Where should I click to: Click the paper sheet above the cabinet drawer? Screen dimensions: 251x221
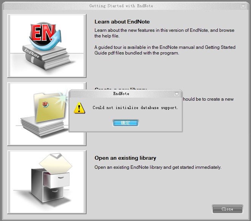pos(56,163)
